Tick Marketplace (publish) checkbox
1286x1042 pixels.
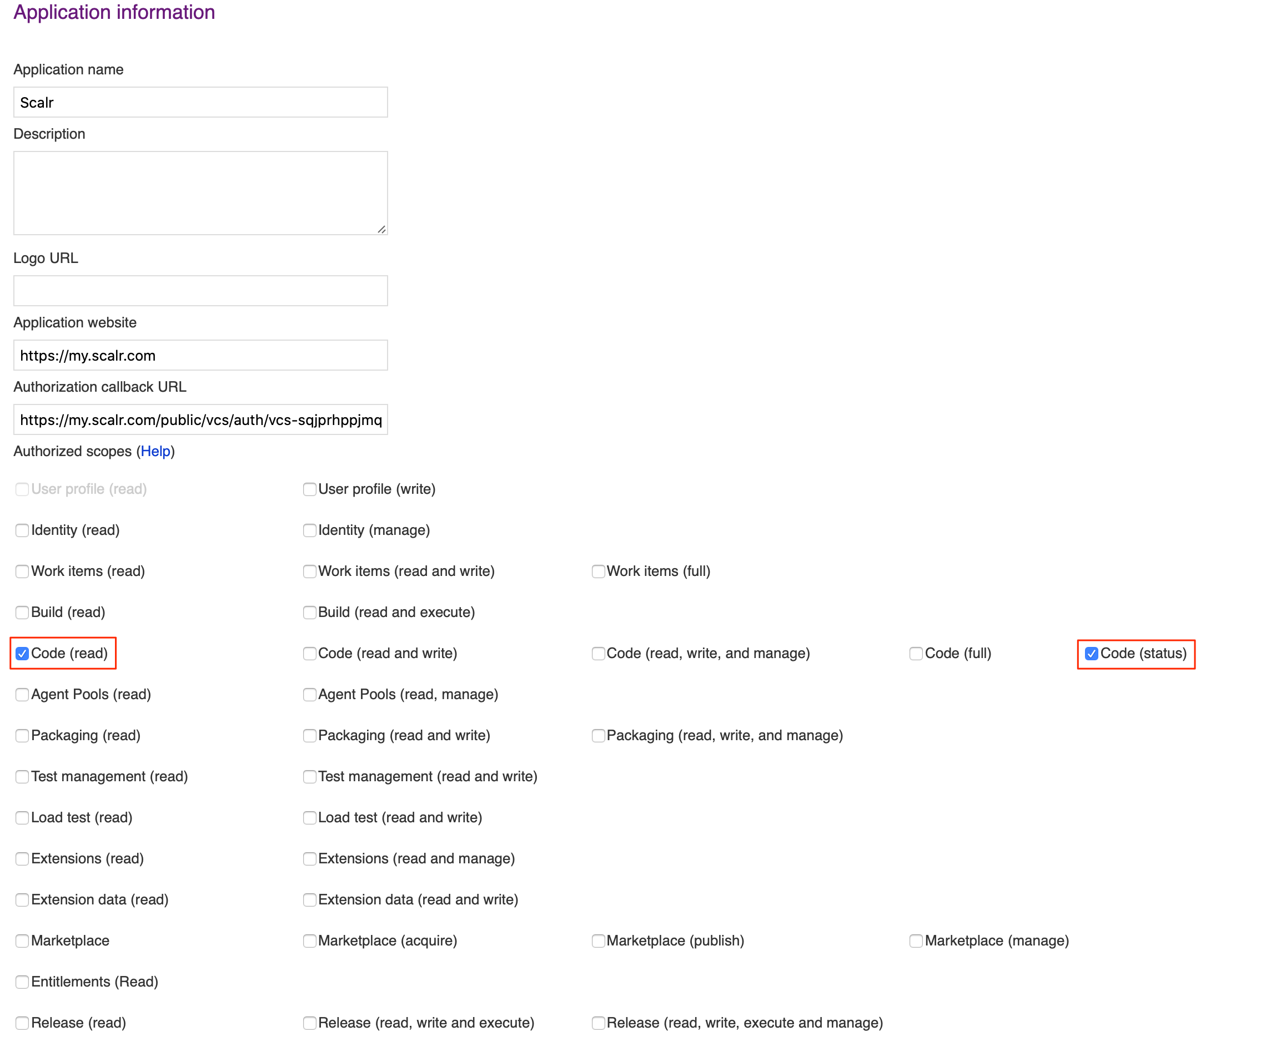pos(597,940)
